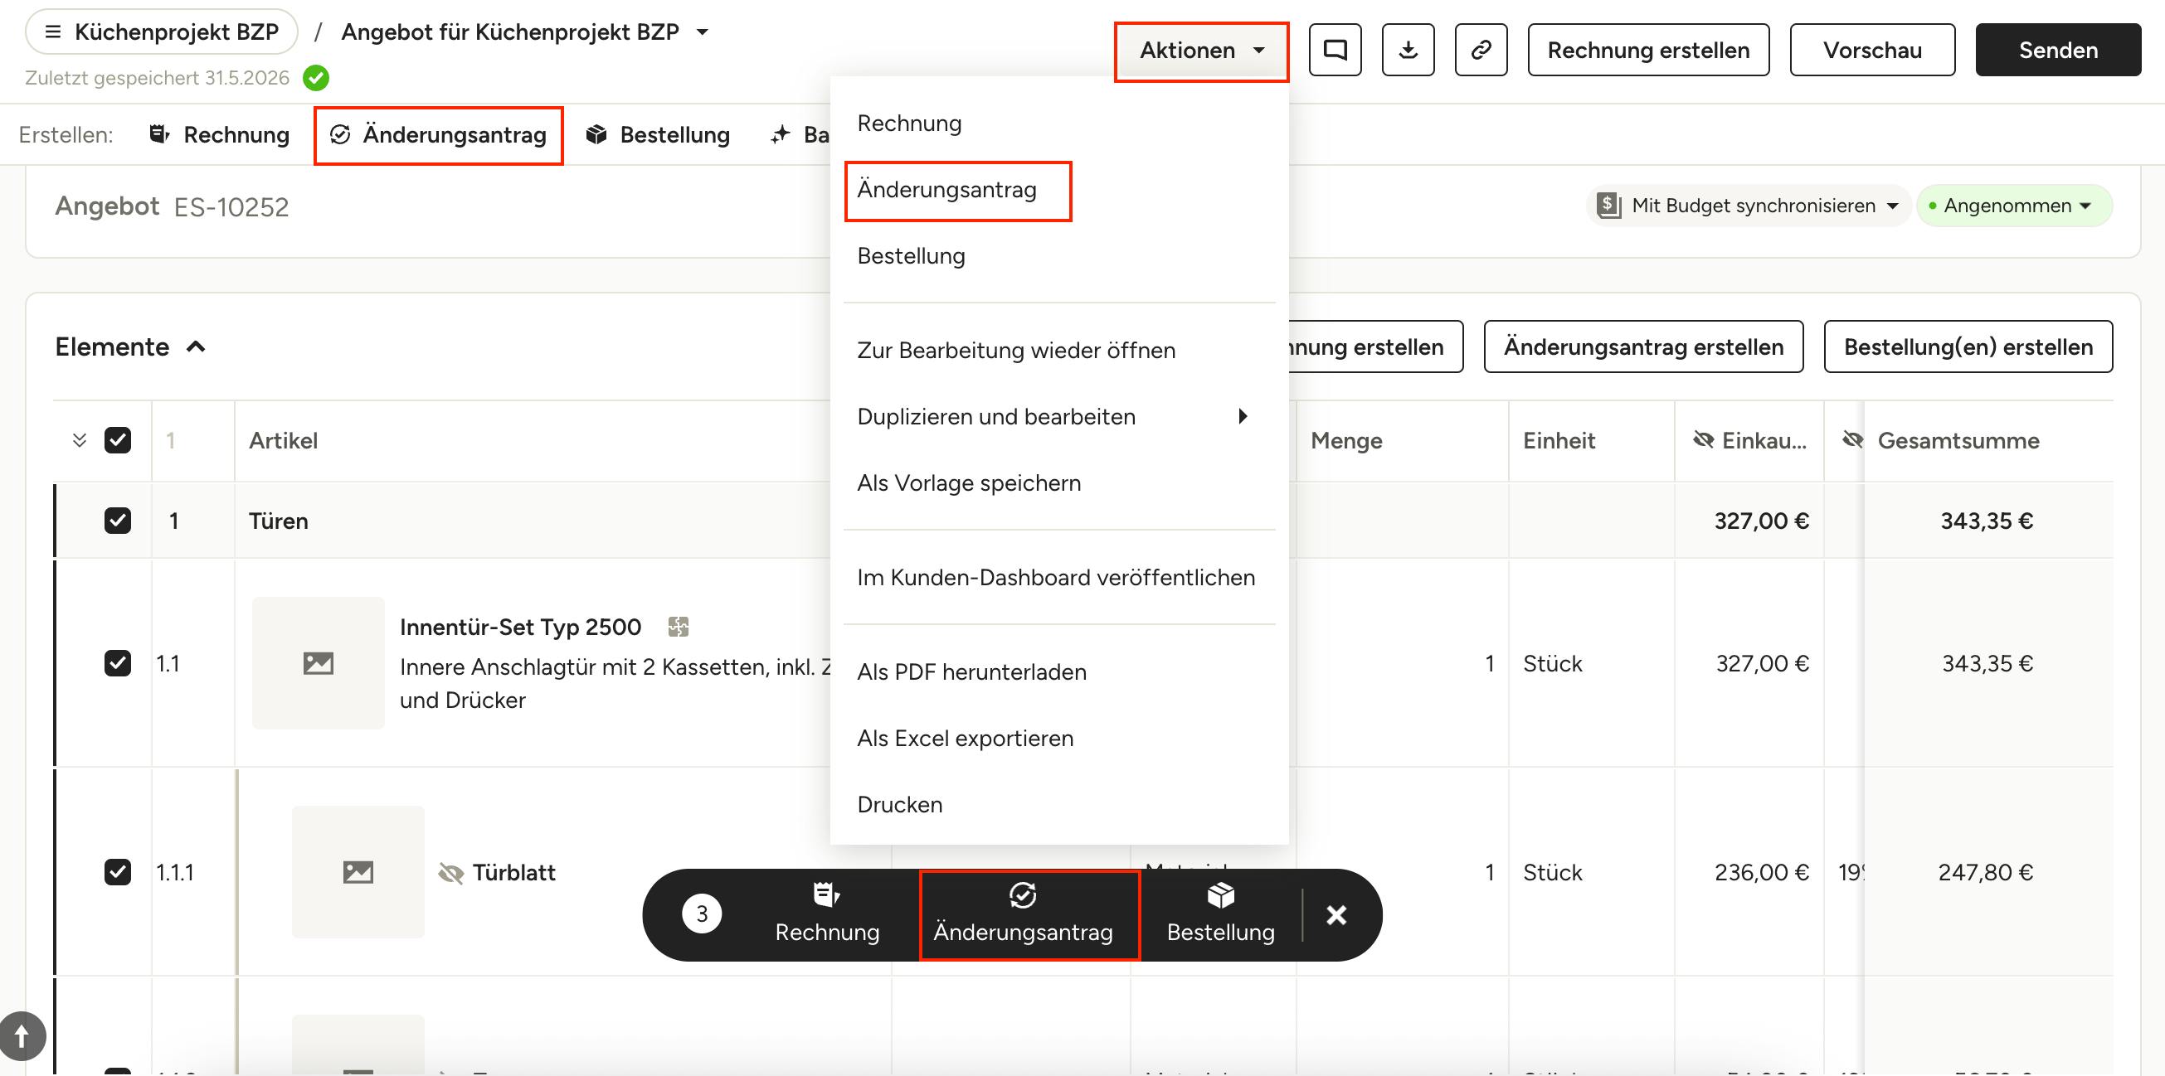Select Rechnung from the Aktionen menu
The width and height of the screenshot is (2165, 1076).
(1059, 124)
